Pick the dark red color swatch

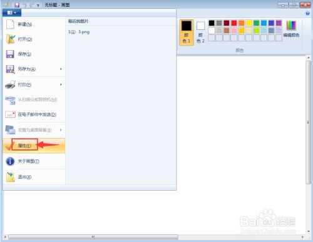tap(227, 23)
